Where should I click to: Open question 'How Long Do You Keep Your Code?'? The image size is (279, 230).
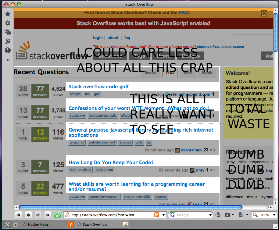point(111,162)
